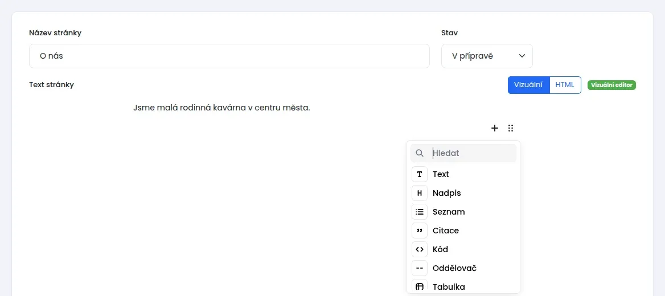Choose Seznam from the block menu
The width and height of the screenshot is (665, 296).
(x=463, y=212)
